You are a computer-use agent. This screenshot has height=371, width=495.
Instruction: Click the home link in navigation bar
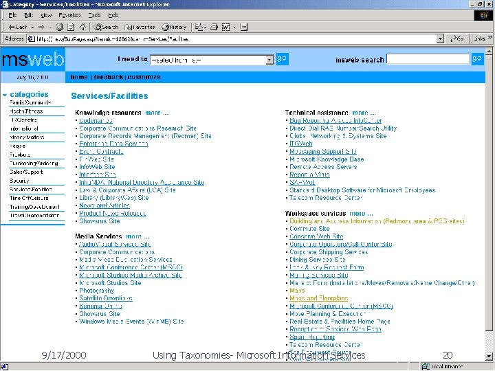[79, 77]
